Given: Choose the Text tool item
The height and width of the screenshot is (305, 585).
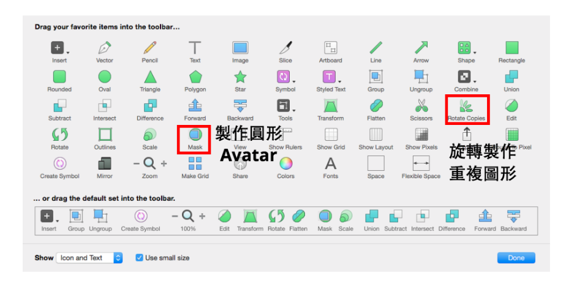Looking at the screenshot, I should pyautogui.click(x=195, y=52).
